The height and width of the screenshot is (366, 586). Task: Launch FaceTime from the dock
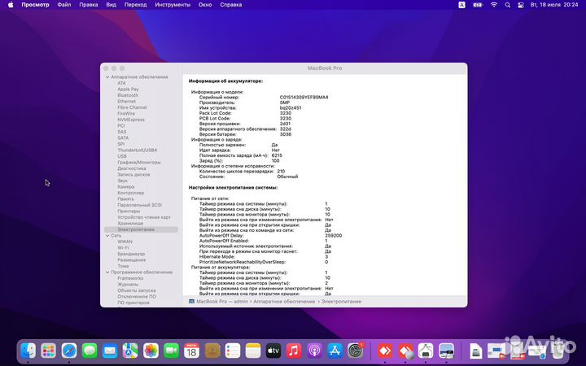(x=171, y=351)
